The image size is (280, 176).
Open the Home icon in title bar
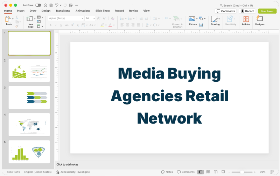45,5
